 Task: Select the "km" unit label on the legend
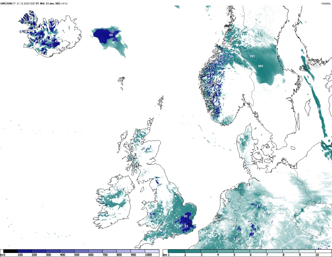pyautogui.click(x=165, y=255)
